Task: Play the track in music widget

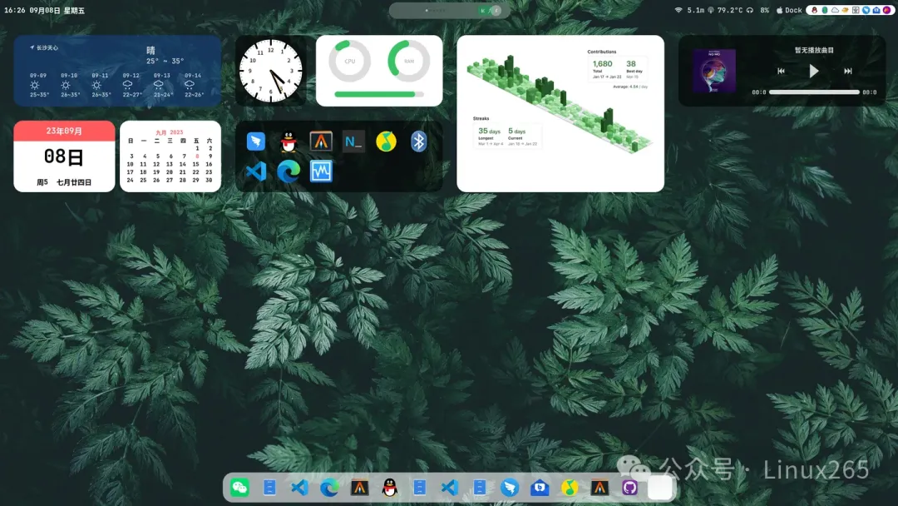Action: point(814,71)
